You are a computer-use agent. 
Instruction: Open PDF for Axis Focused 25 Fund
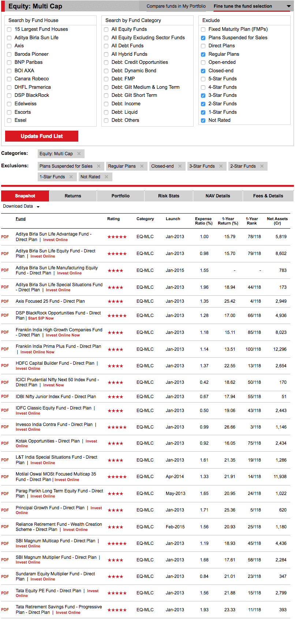(5, 301)
